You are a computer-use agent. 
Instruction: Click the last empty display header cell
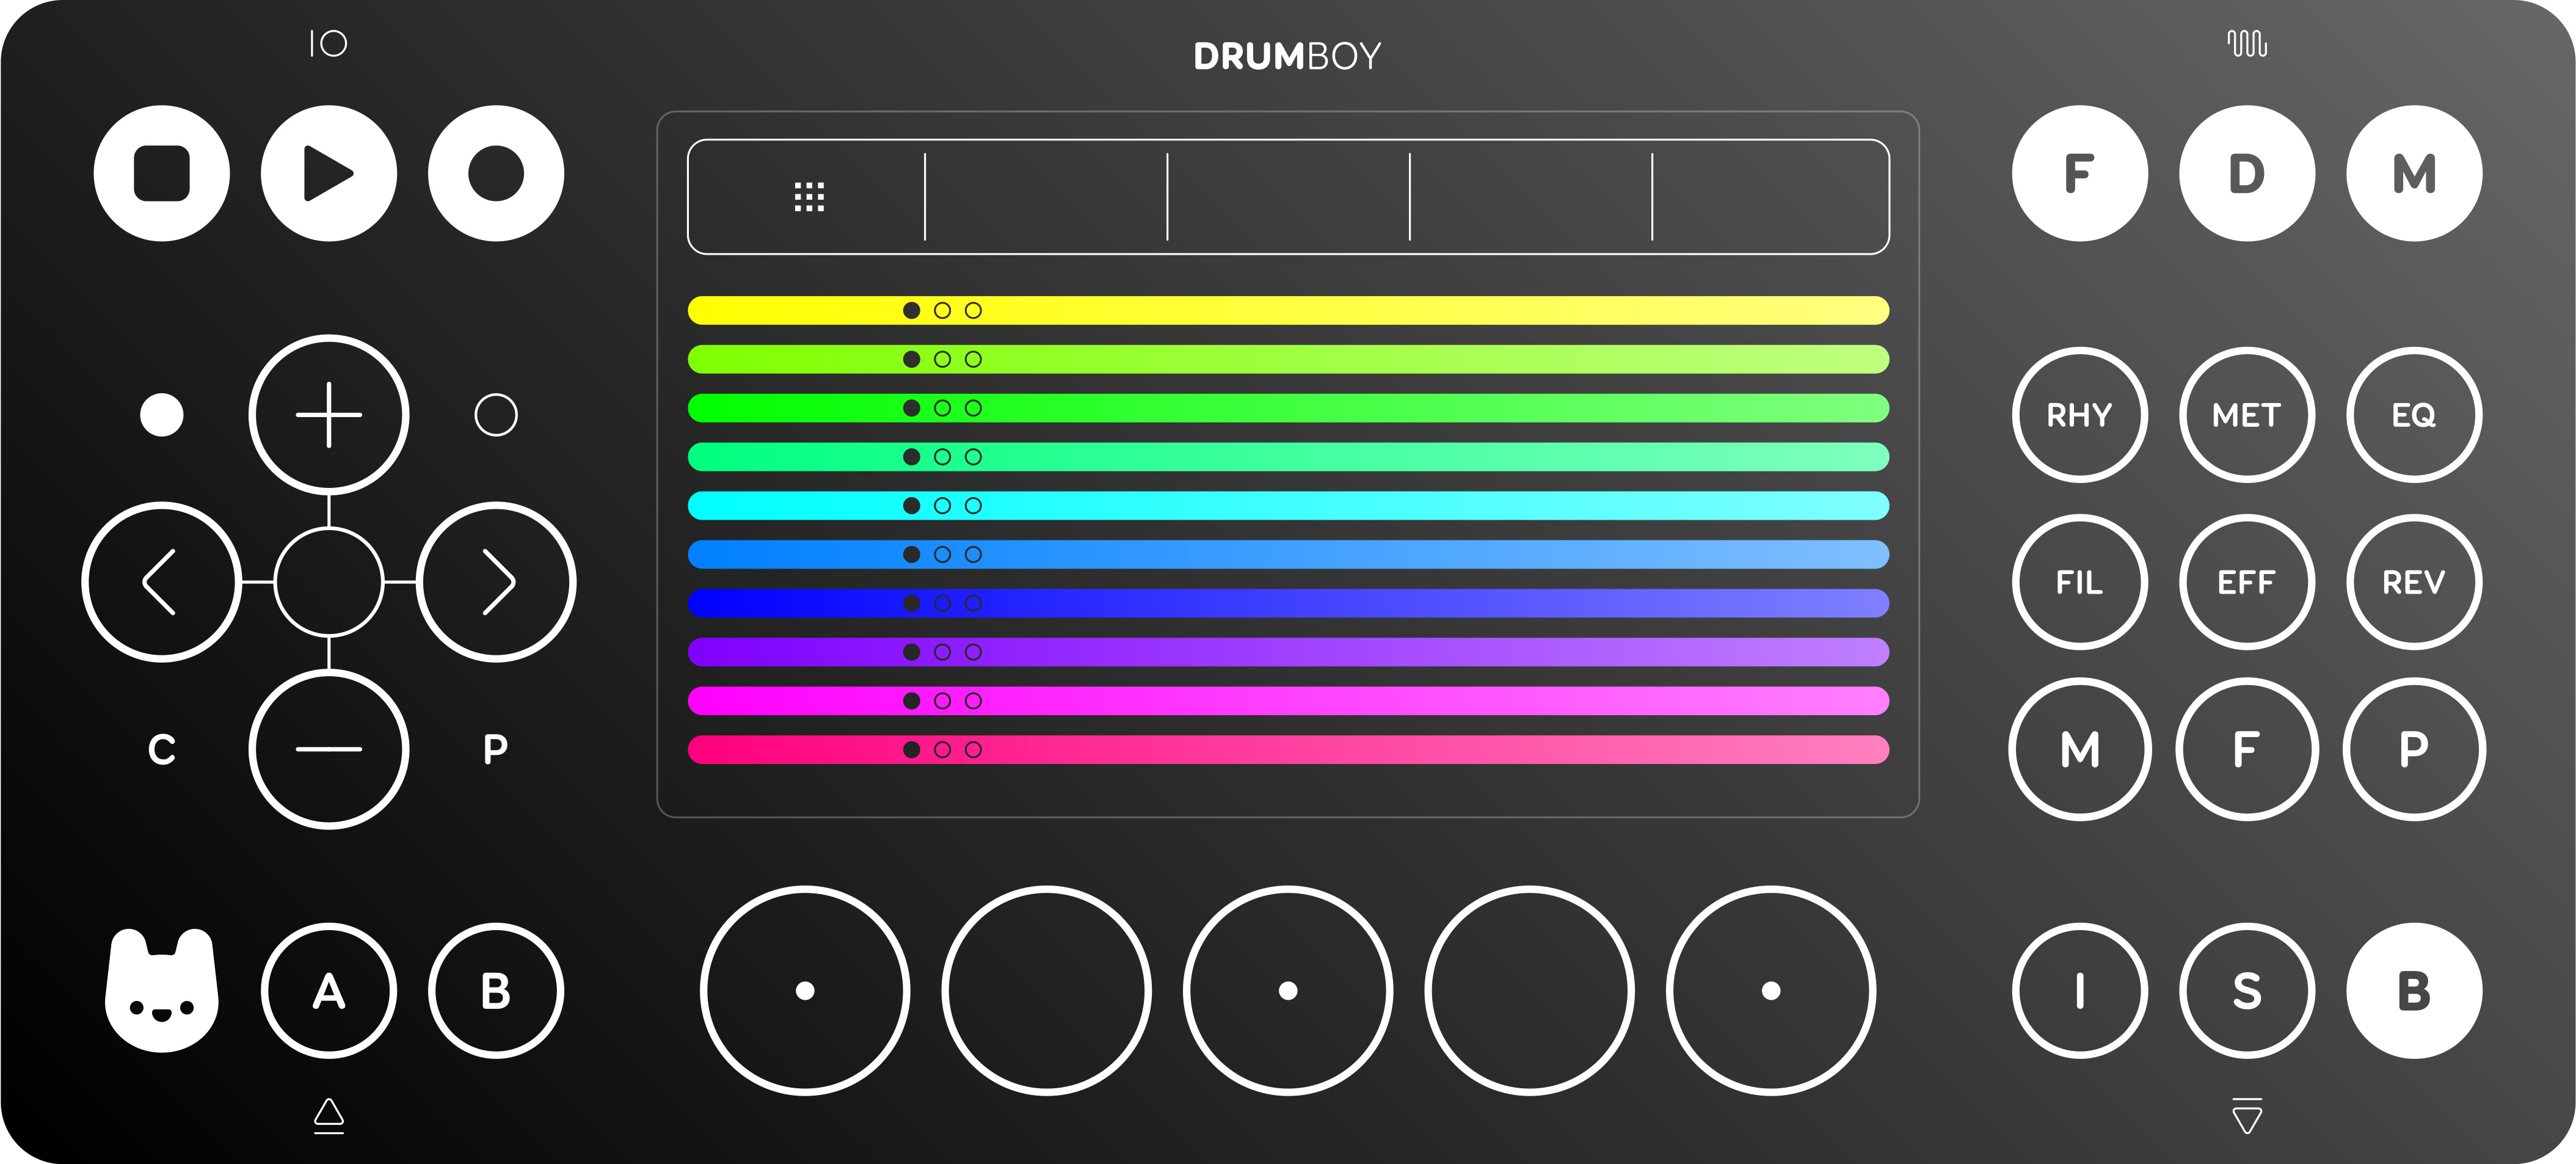pyautogui.click(x=1770, y=197)
